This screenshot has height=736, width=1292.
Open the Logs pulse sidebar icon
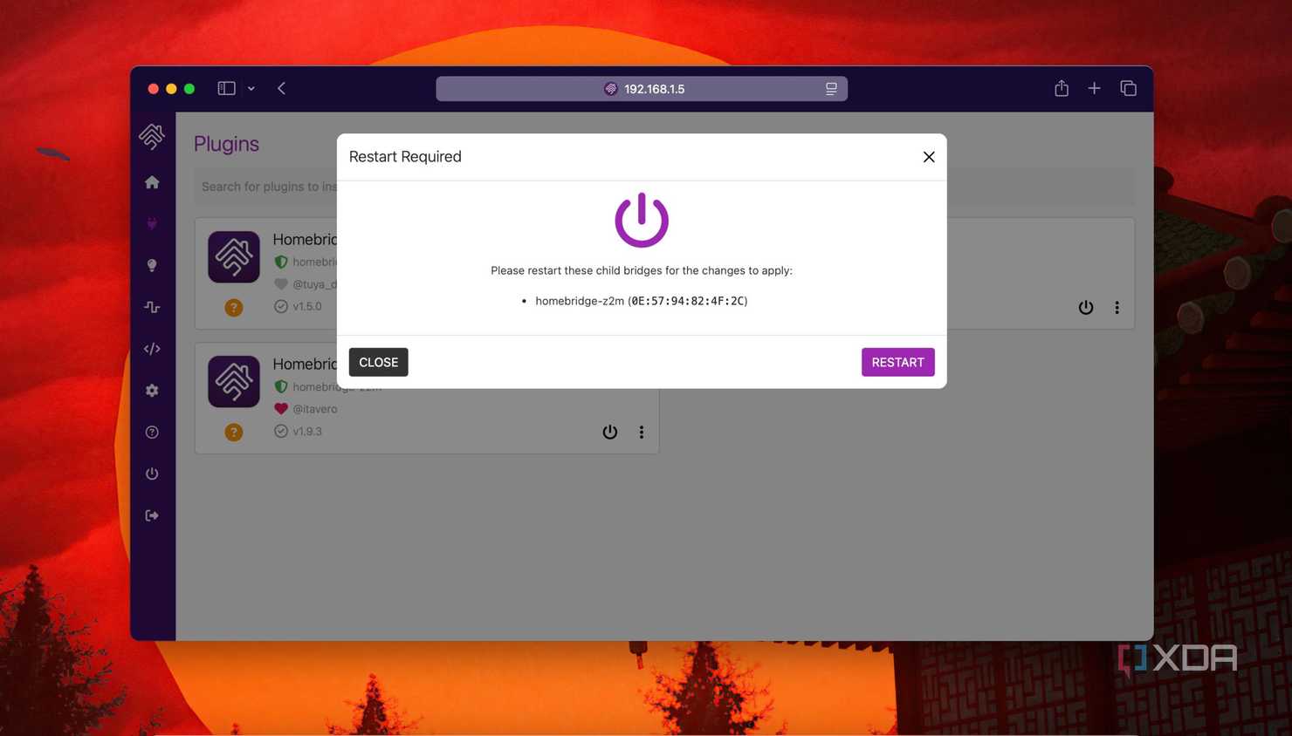tap(152, 307)
